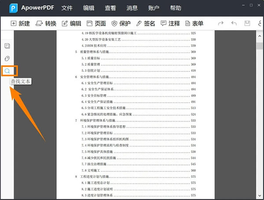Click the redo arrow icon
Image resolution: width=264 pixels, height=200 pixels.
point(221,23)
